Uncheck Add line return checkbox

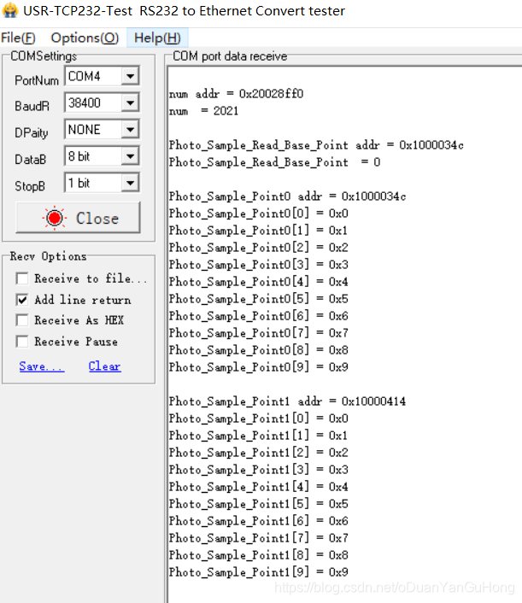coord(22,299)
